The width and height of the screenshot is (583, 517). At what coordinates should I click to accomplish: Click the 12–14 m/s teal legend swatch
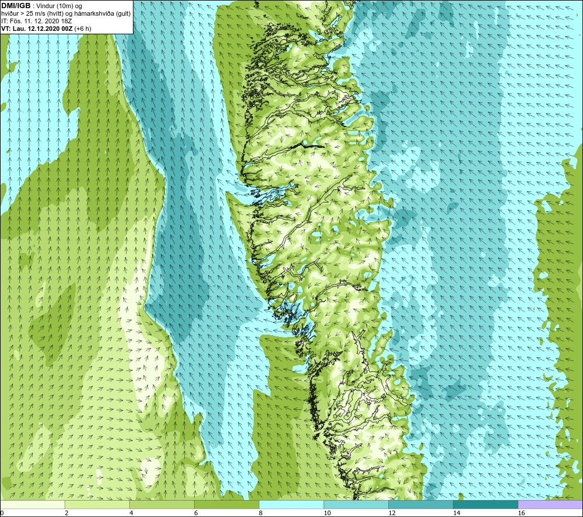pos(420,504)
